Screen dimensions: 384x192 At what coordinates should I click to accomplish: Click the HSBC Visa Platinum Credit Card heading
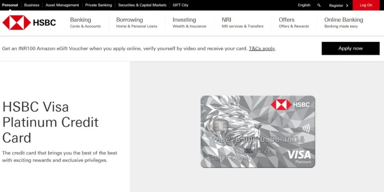(x=51, y=122)
